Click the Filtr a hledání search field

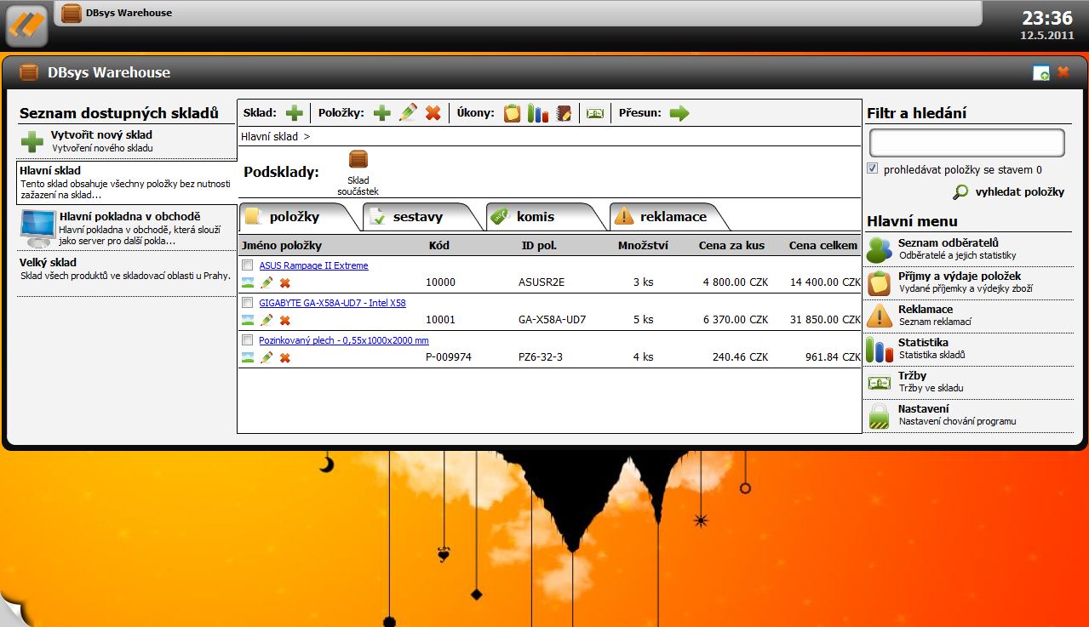pos(966,143)
